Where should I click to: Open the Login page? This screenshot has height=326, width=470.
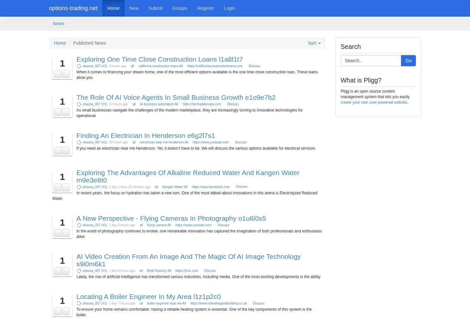coord(229,8)
